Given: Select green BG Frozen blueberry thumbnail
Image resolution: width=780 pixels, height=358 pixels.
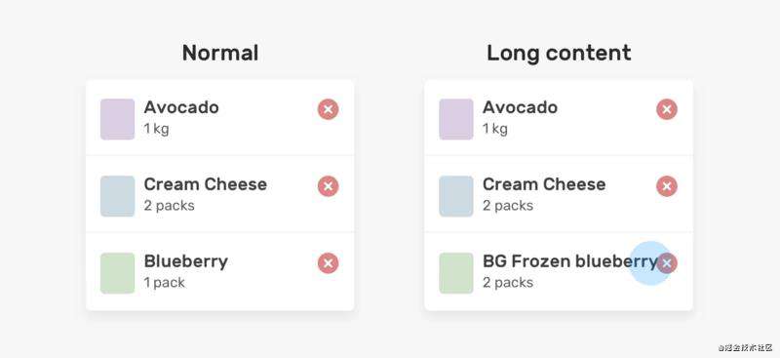Looking at the screenshot, I should (456, 273).
